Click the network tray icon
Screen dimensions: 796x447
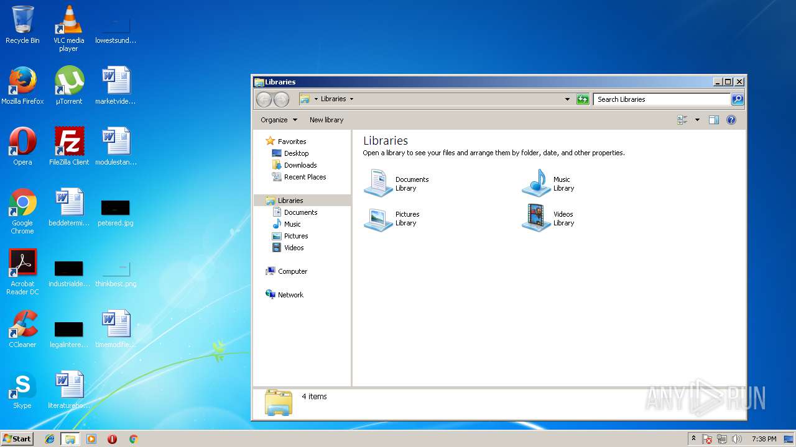coord(722,439)
